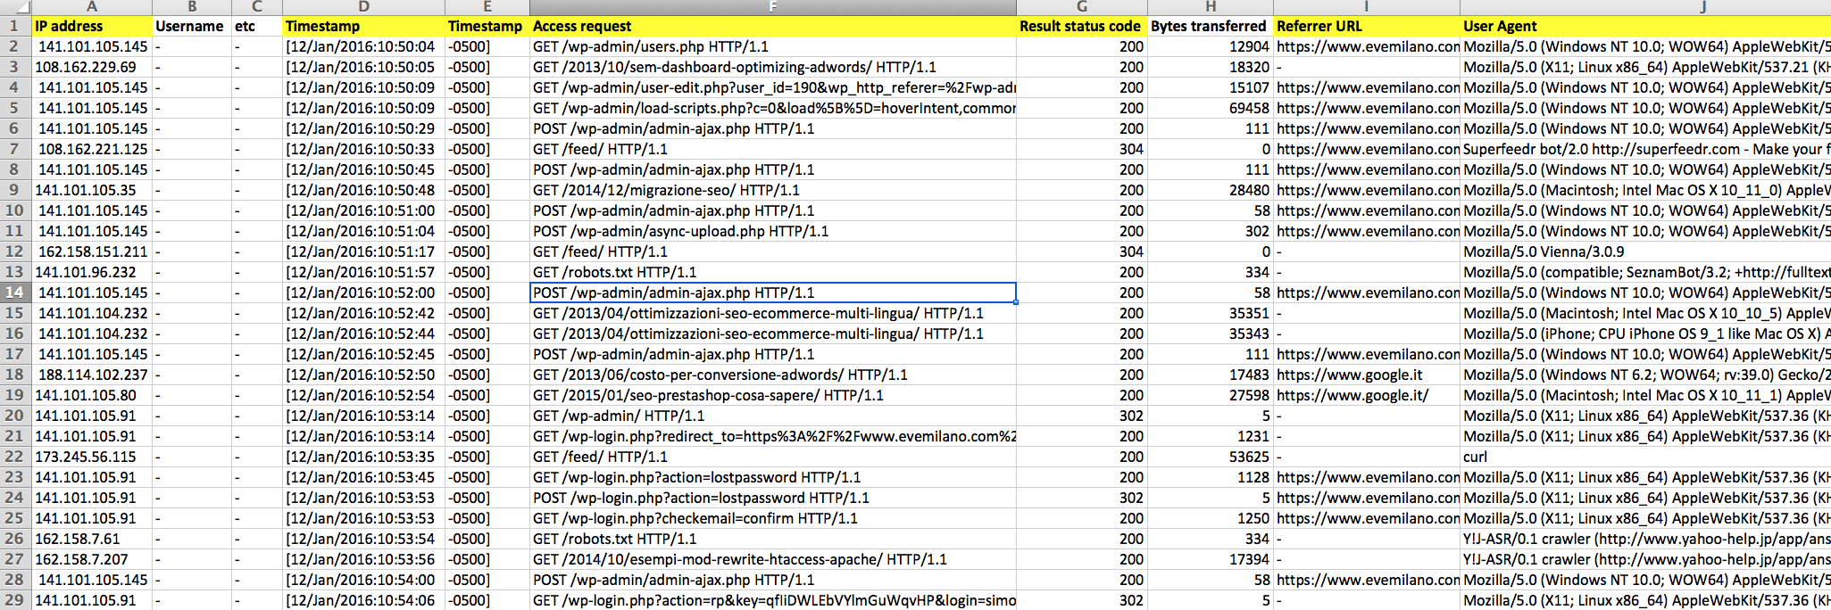1831x610 pixels.
Task: Select column F header
Action: click(772, 7)
